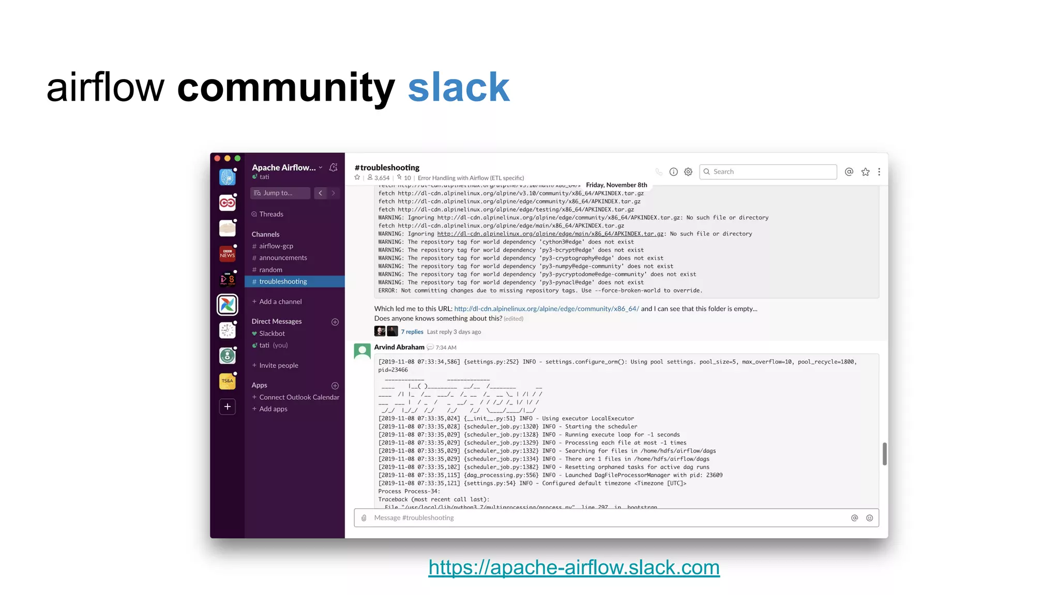Click the Arvind Abraham name

(x=399, y=347)
